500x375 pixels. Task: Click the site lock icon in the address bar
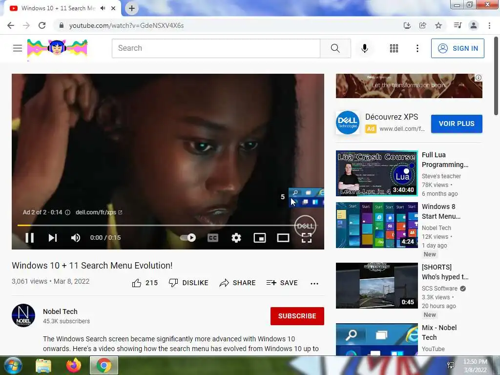(x=62, y=25)
